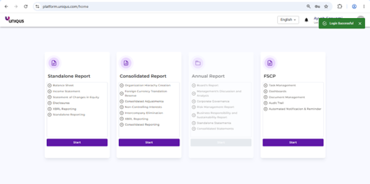Open the browser extensions puzzle icon
Viewport: 370px width, 184px height.
(339, 6)
